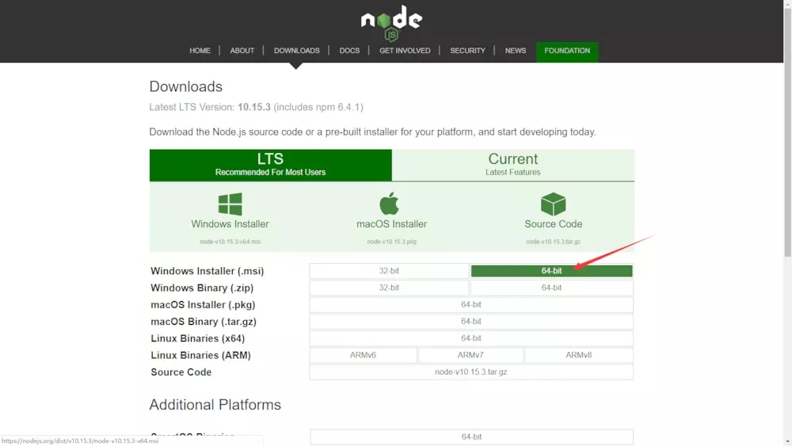Click node-v10.15.3-x64.msi filename under Windows Installer
The image size is (792, 446).
click(x=230, y=242)
